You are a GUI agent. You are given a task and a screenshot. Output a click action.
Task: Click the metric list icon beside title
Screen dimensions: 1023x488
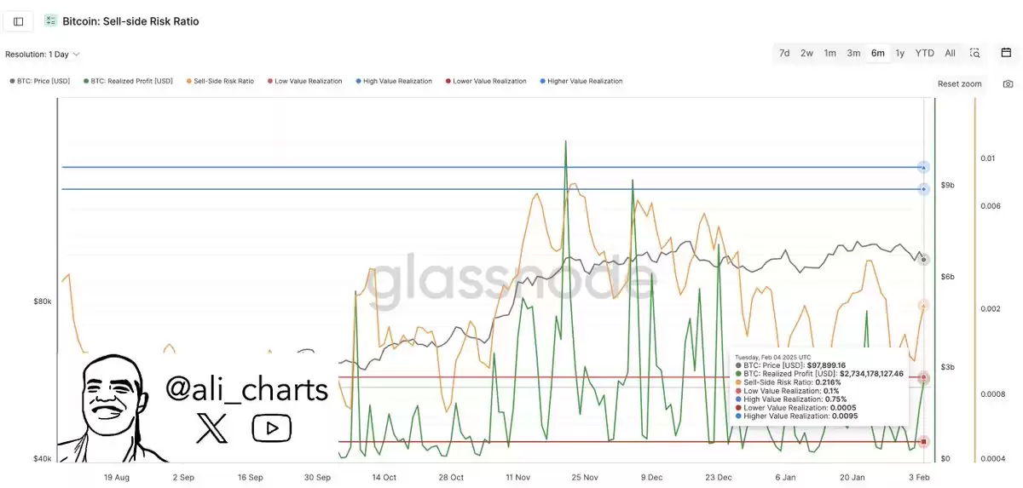click(51, 21)
